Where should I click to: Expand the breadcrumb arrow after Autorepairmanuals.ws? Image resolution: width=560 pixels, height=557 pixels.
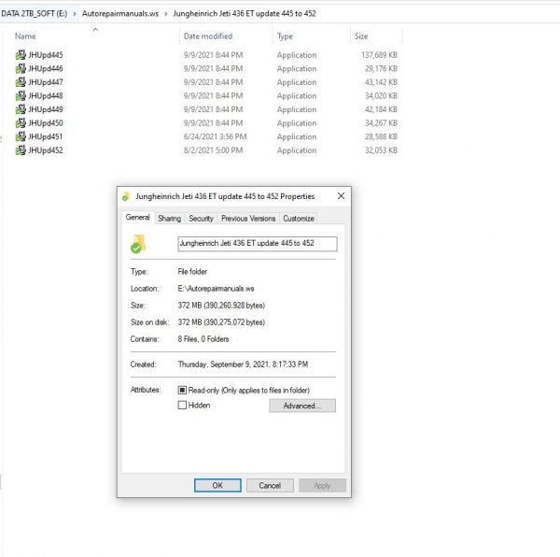(x=166, y=14)
